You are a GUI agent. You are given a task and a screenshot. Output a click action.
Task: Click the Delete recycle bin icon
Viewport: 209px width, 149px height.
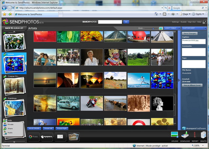(x=203, y=135)
